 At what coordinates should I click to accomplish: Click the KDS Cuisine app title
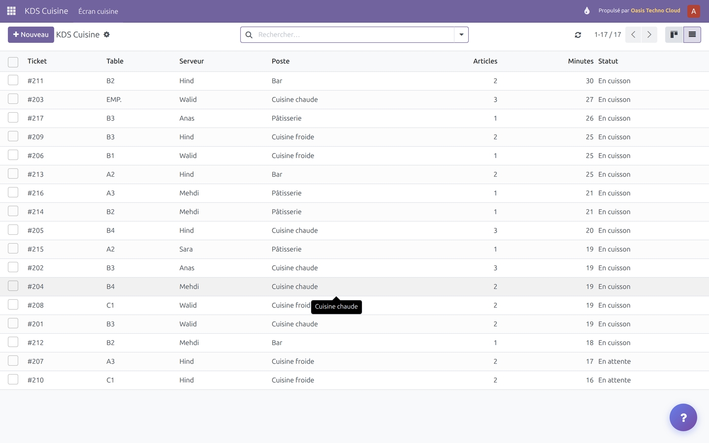point(46,11)
